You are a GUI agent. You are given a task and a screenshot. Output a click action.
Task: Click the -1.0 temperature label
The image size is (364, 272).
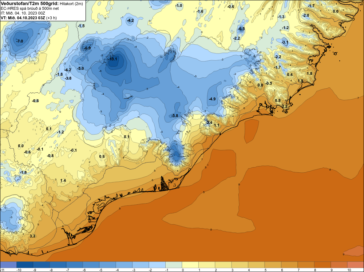click(179, 5)
